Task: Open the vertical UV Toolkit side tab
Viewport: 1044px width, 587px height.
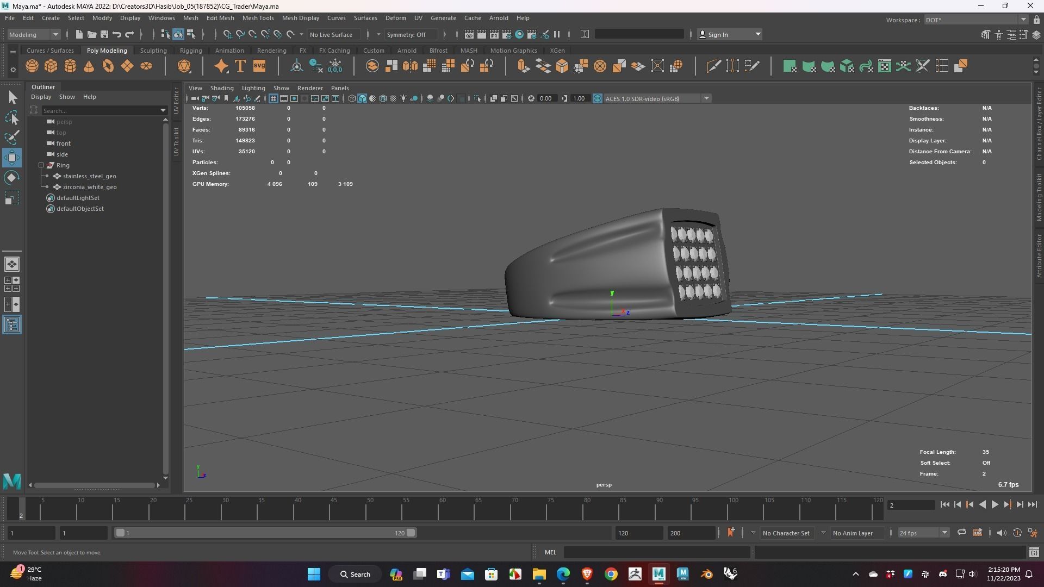Action: point(176,141)
